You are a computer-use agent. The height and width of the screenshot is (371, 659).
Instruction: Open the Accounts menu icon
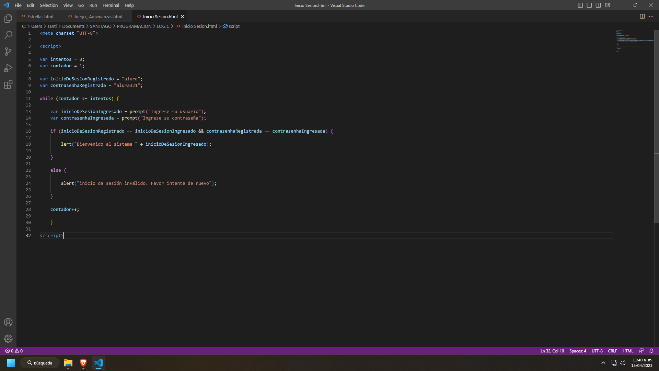(x=8, y=322)
